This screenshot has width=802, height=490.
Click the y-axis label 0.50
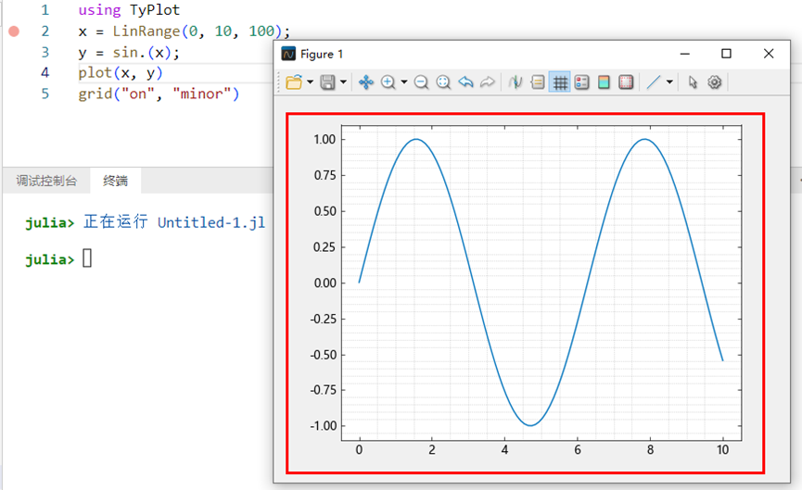tap(325, 211)
